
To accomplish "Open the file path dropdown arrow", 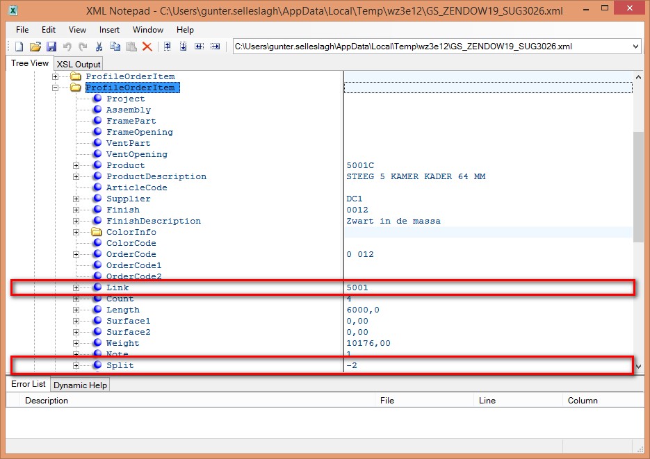I will click(x=636, y=47).
